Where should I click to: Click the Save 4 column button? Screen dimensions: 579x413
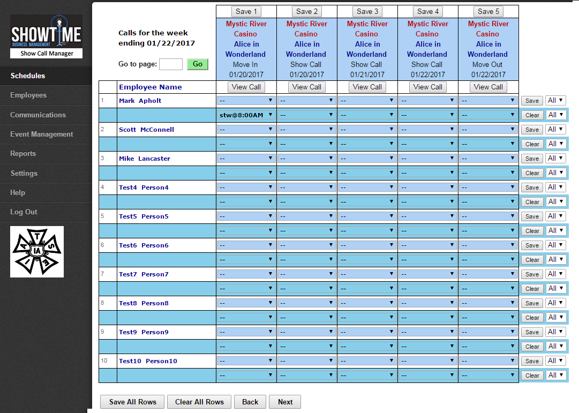428,11
